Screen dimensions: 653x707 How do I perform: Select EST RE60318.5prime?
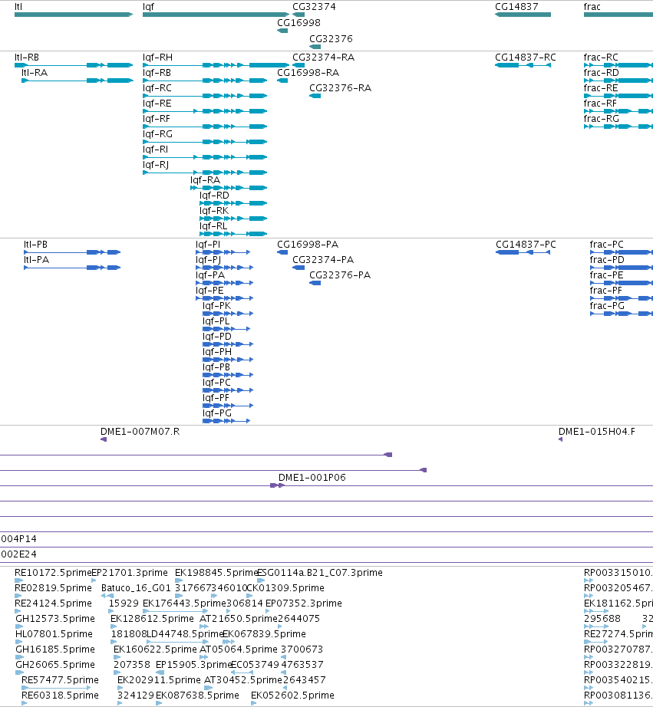[25, 703]
